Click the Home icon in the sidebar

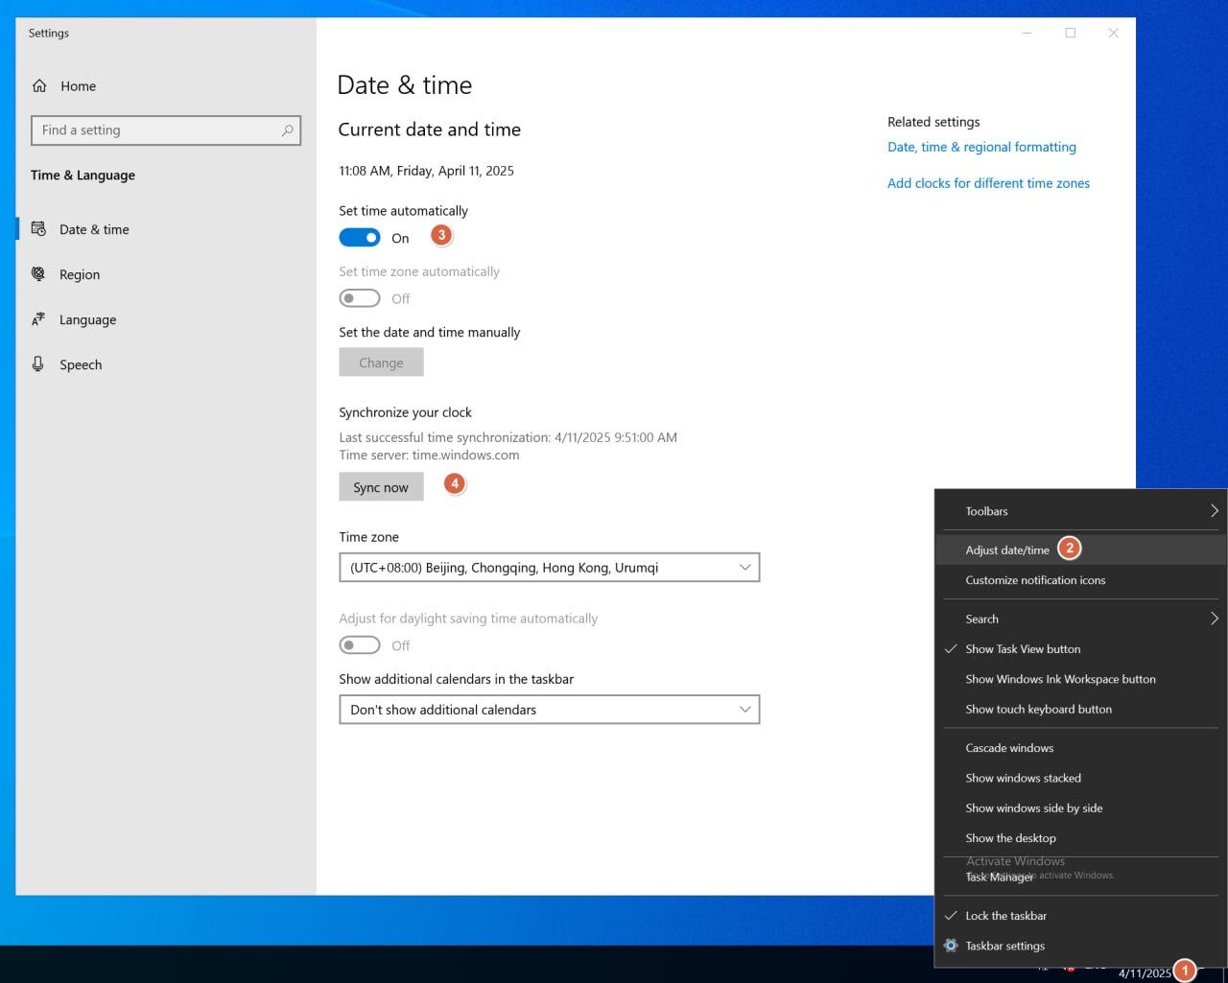[x=39, y=86]
